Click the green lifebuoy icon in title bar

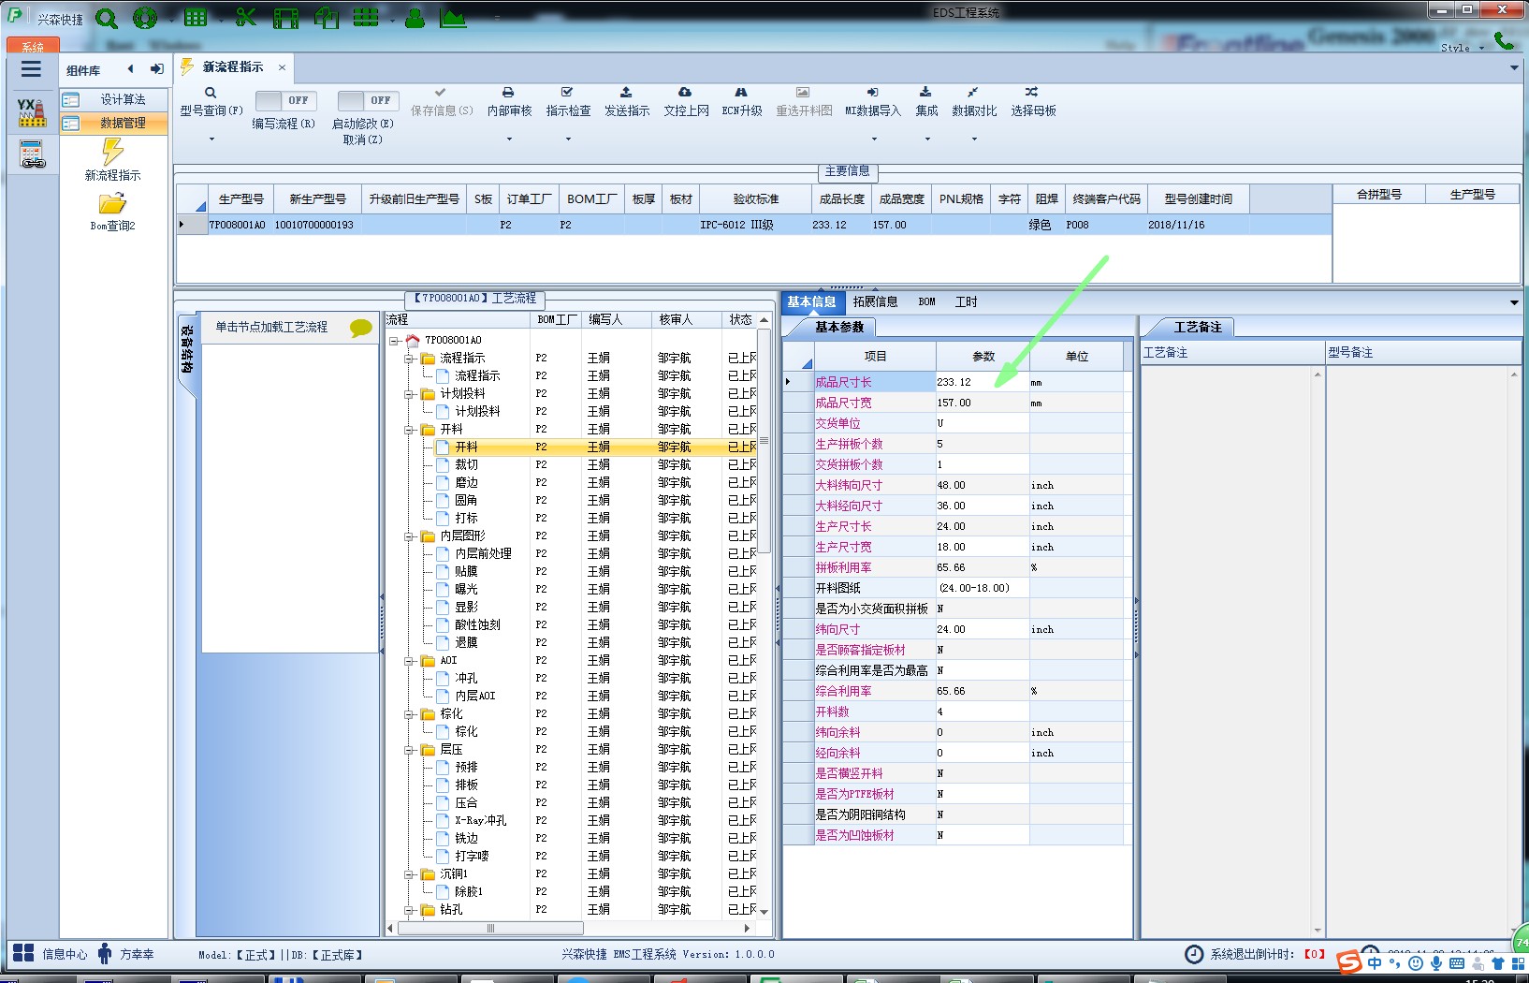coord(145,18)
